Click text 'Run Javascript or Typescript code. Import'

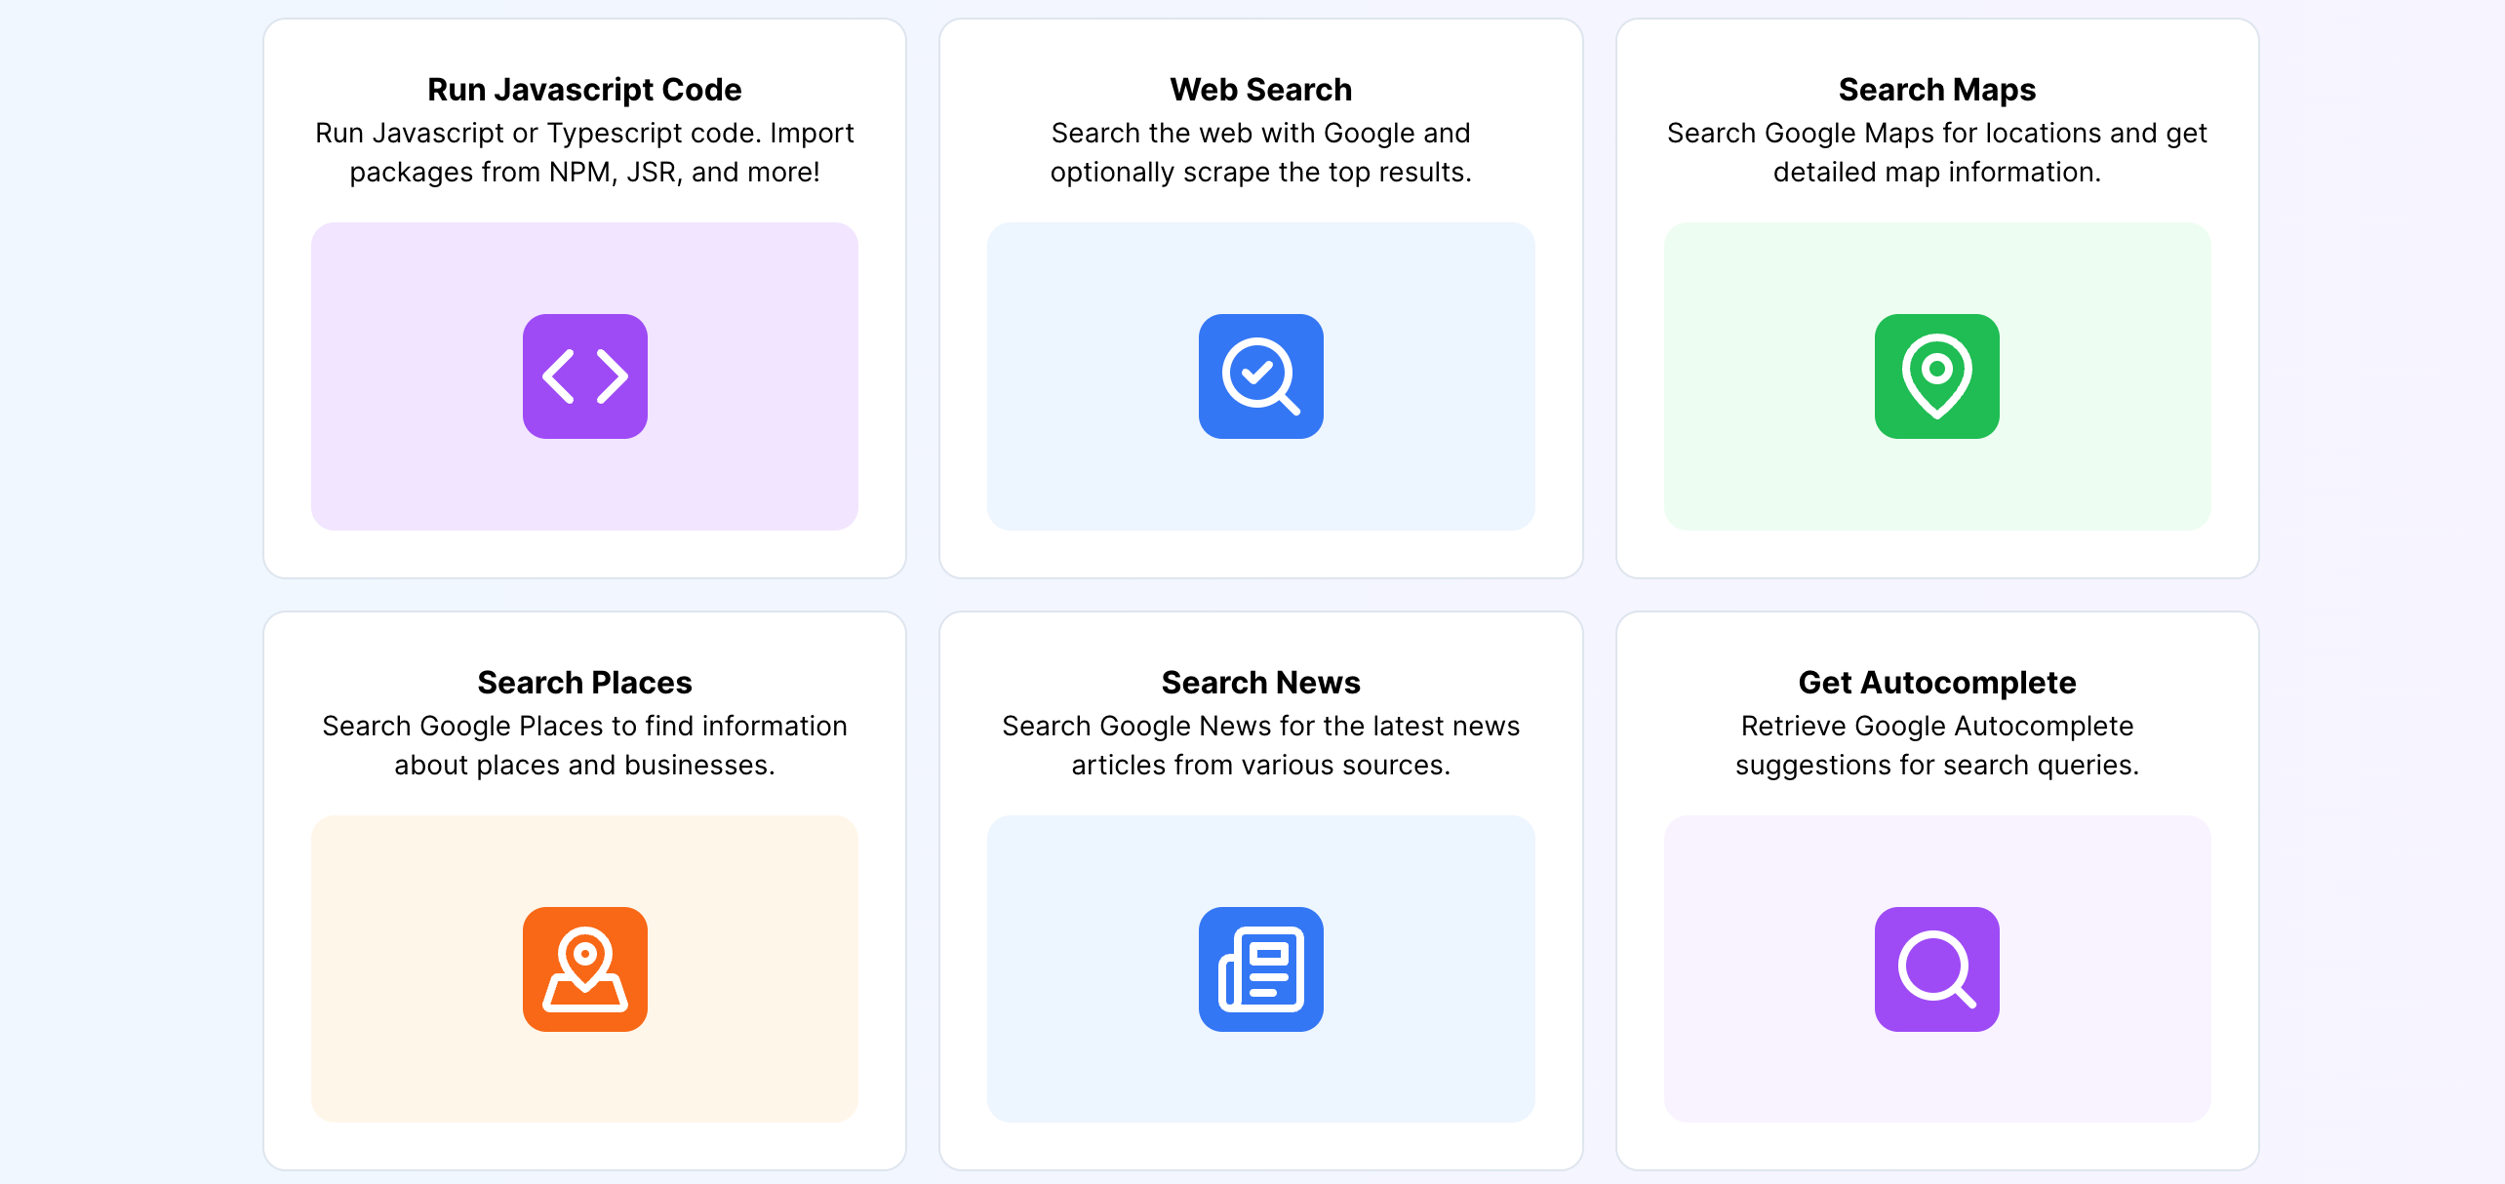[584, 133]
